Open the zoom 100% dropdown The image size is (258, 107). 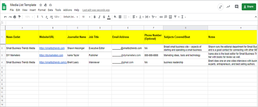click(29, 17)
